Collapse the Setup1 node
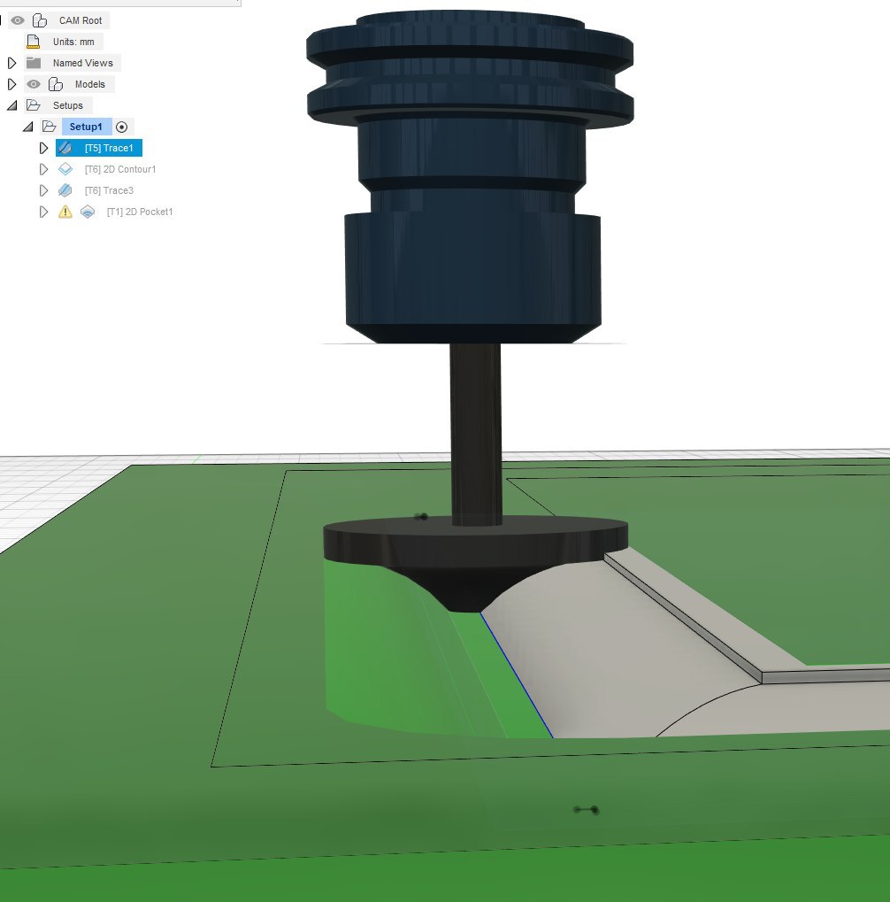 pyautogui.click(x=28, y=127)
